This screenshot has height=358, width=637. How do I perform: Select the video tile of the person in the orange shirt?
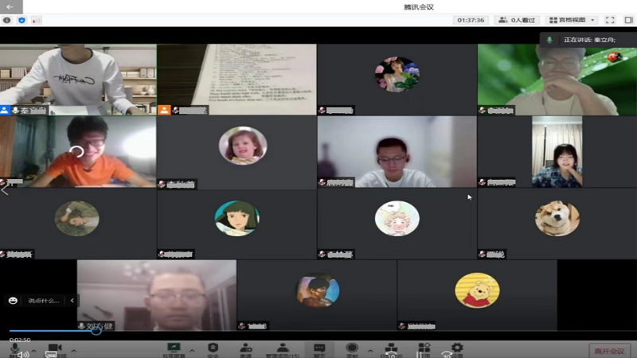(78, 152)
